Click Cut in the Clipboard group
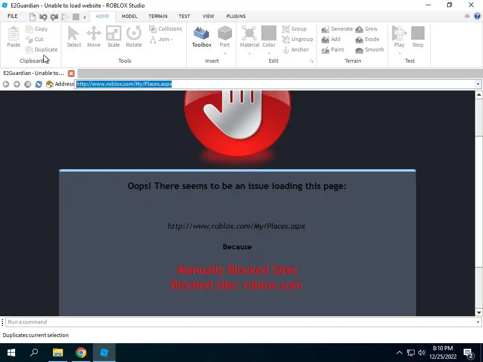Screen dimensions: 483x362 [x=35, y=39]
